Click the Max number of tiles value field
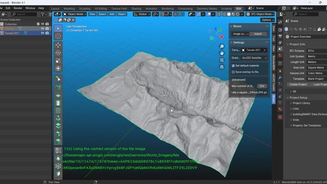This screenshot has height=184, width=327. pos(262,86)
